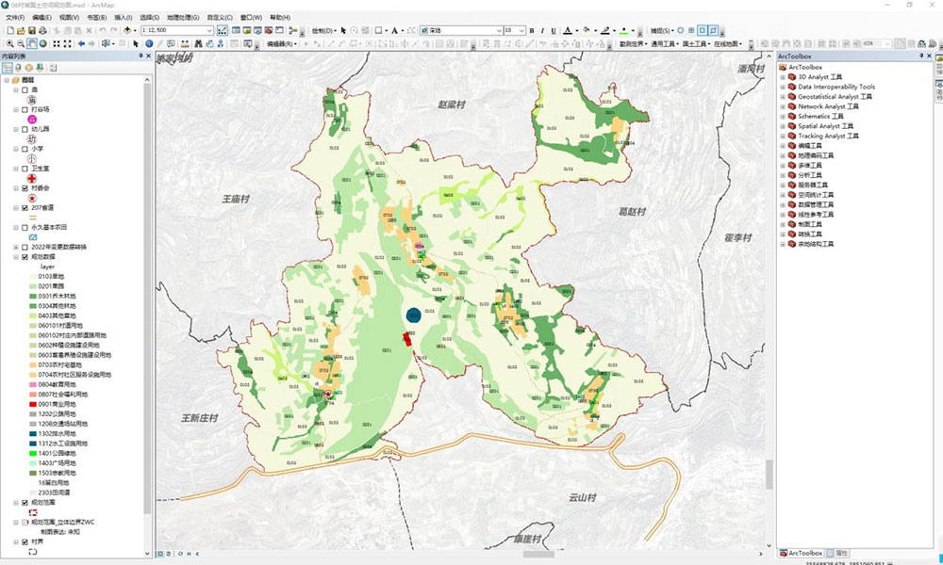Uncheck the 207省道 layer
Image resolution: width=943 pixels, height=565 pixels.
click(x=25, y=207)
